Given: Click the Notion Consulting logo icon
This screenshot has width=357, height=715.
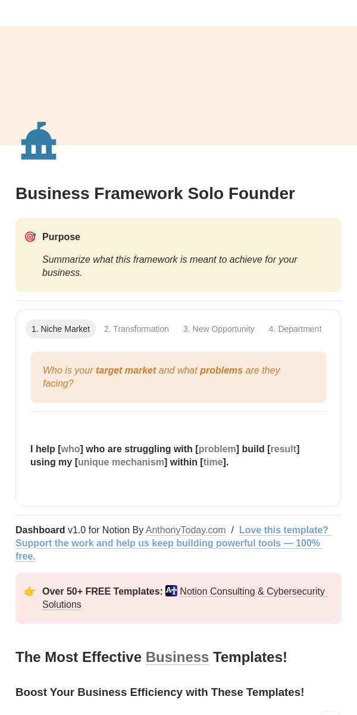Looking at the screenshot, I should (x=171, y=591).
